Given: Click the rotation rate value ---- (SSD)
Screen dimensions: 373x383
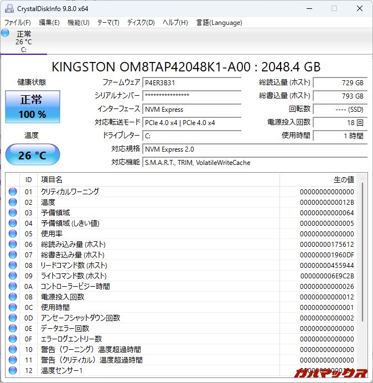Looking at the screenshot, I should point(340,110).
